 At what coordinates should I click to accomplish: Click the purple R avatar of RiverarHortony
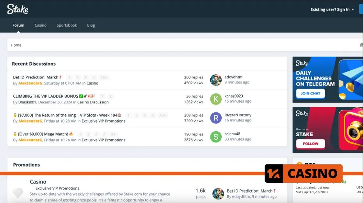[216, 118]
